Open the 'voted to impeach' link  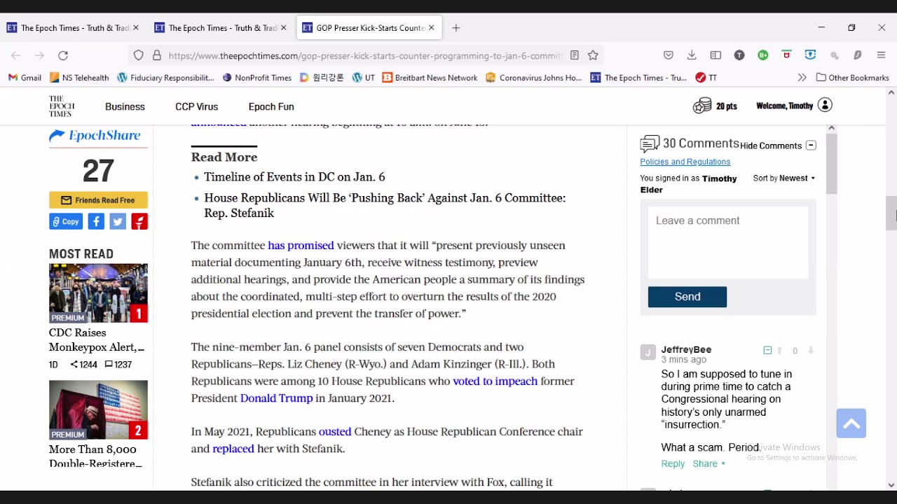click(x=495, y=381)
